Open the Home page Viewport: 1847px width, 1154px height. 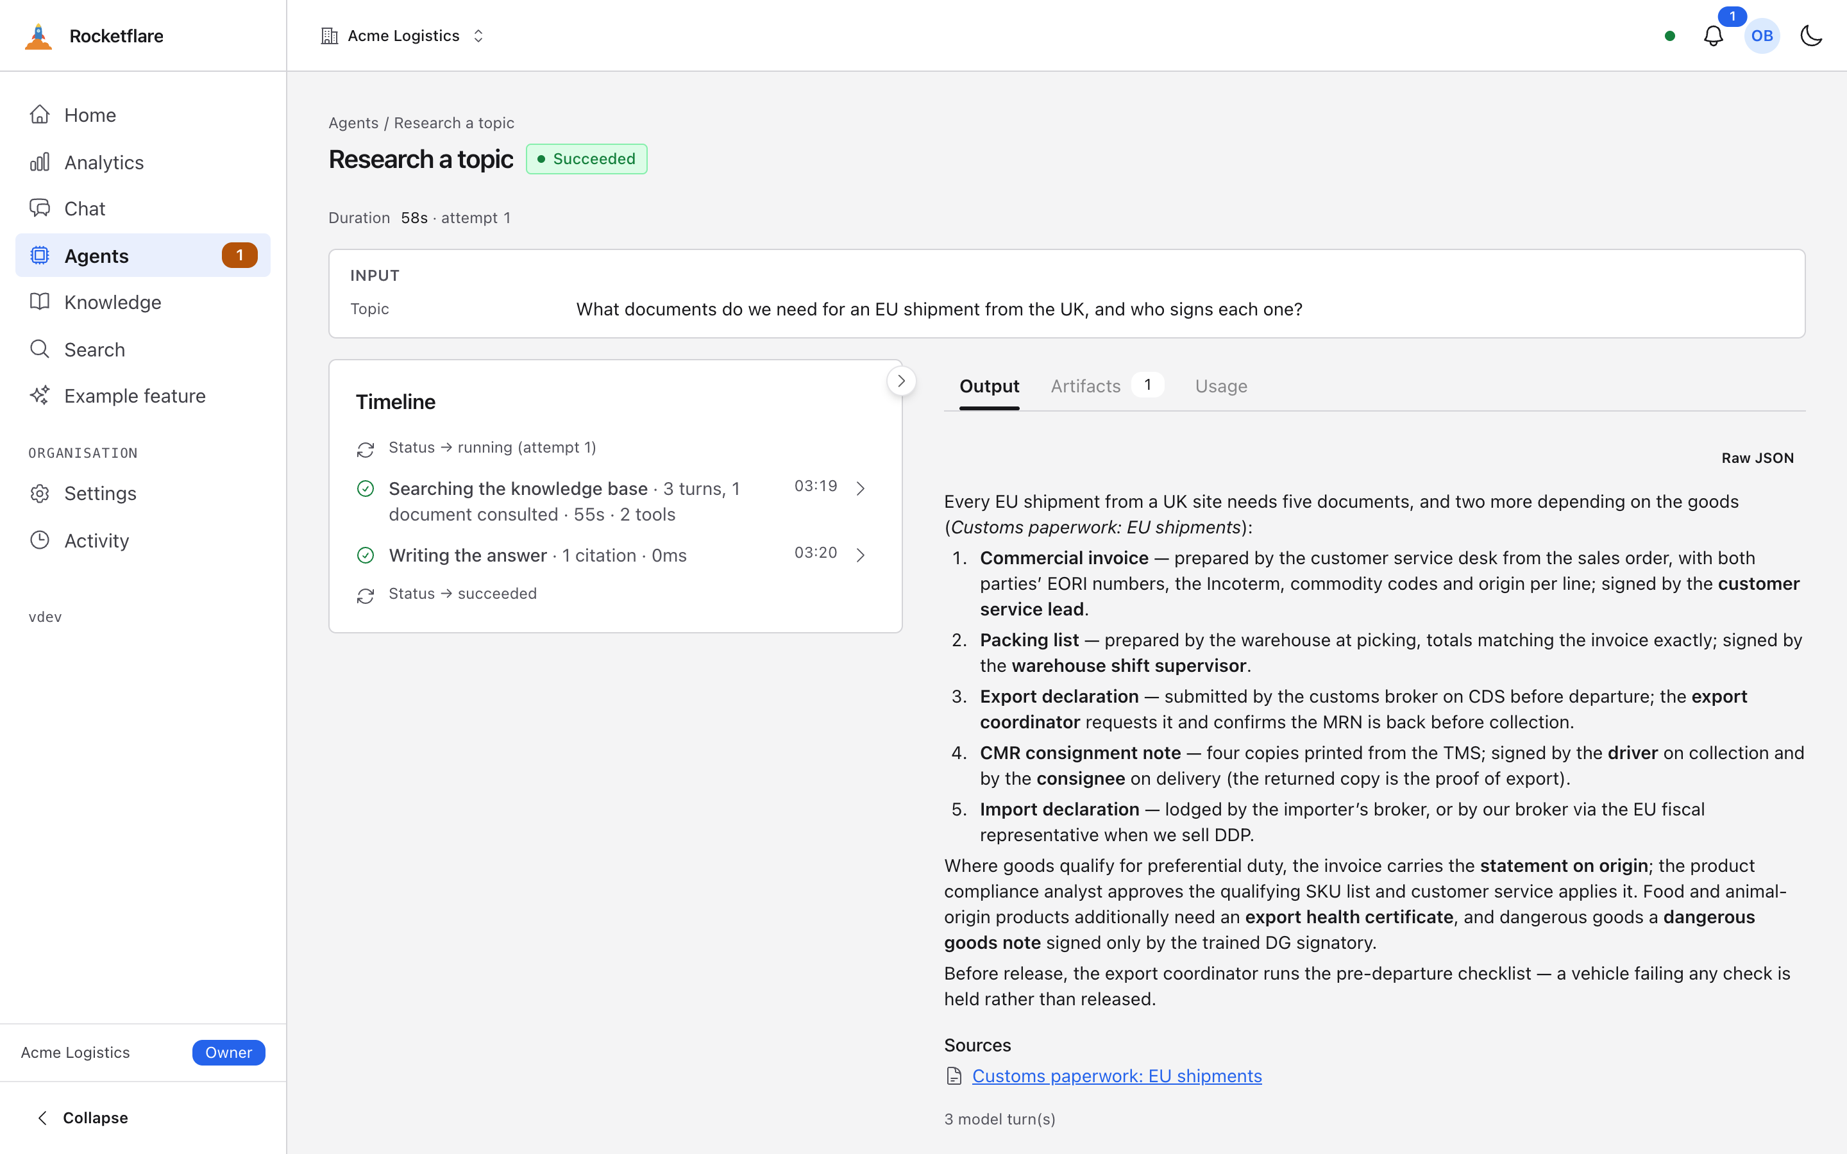pyautogui.click(x=143, y=115)
